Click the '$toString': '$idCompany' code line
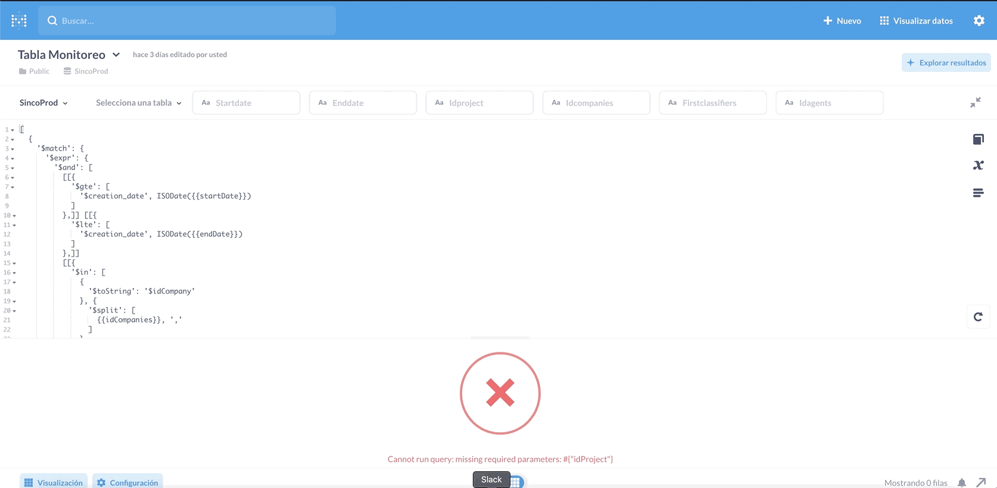The height and width of the screenshot is (488, 997). tap(142, 292)
